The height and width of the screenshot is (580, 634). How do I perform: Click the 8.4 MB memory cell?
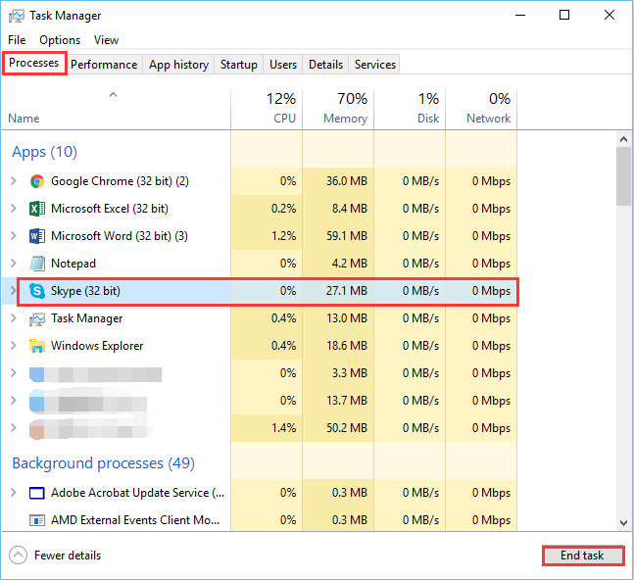(338, 209)
